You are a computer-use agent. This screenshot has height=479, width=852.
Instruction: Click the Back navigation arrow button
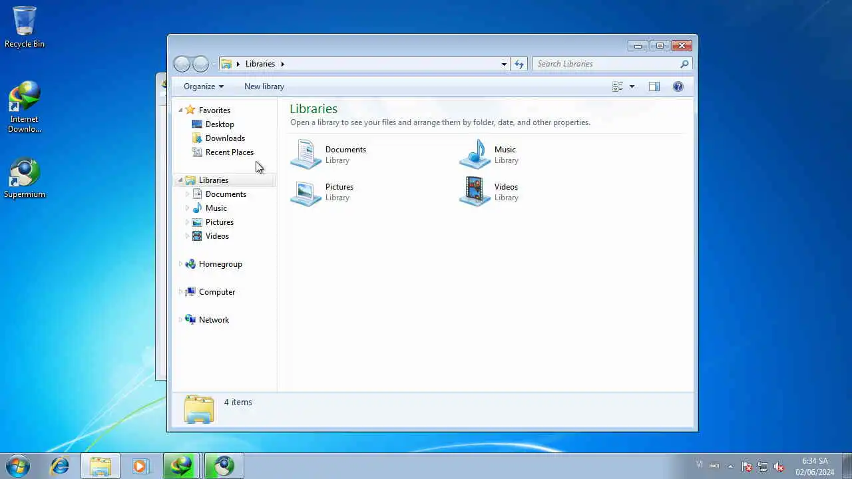(x=182, y=64)
